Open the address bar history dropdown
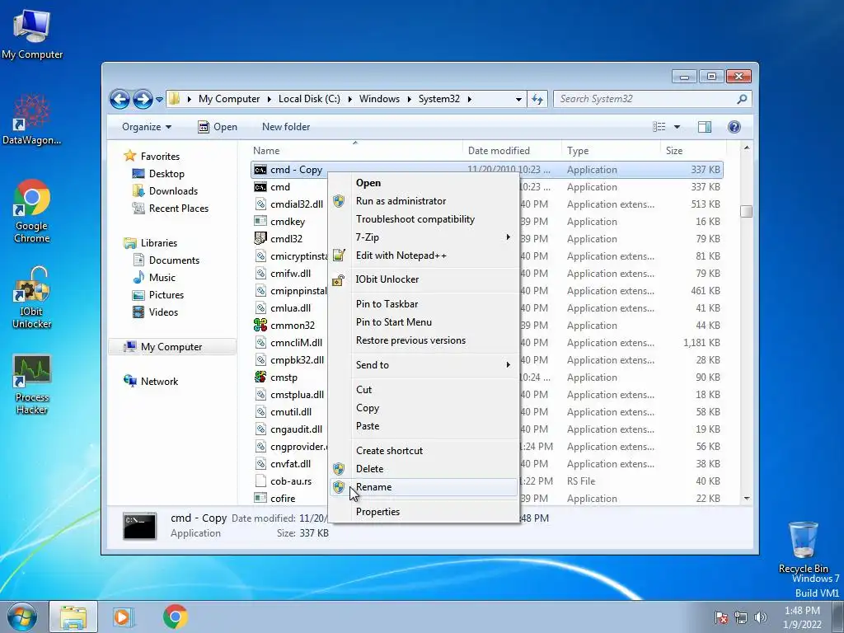 click(518, 100)
